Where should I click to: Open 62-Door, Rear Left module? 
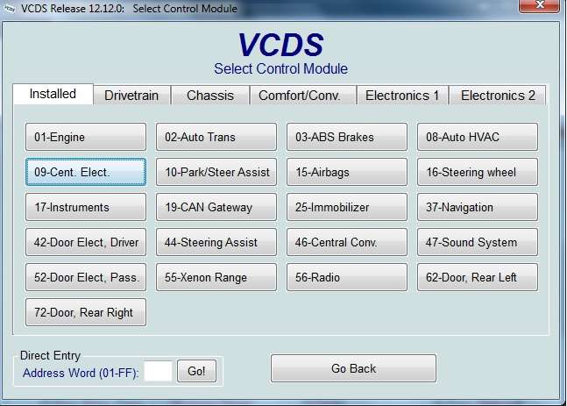478,277
